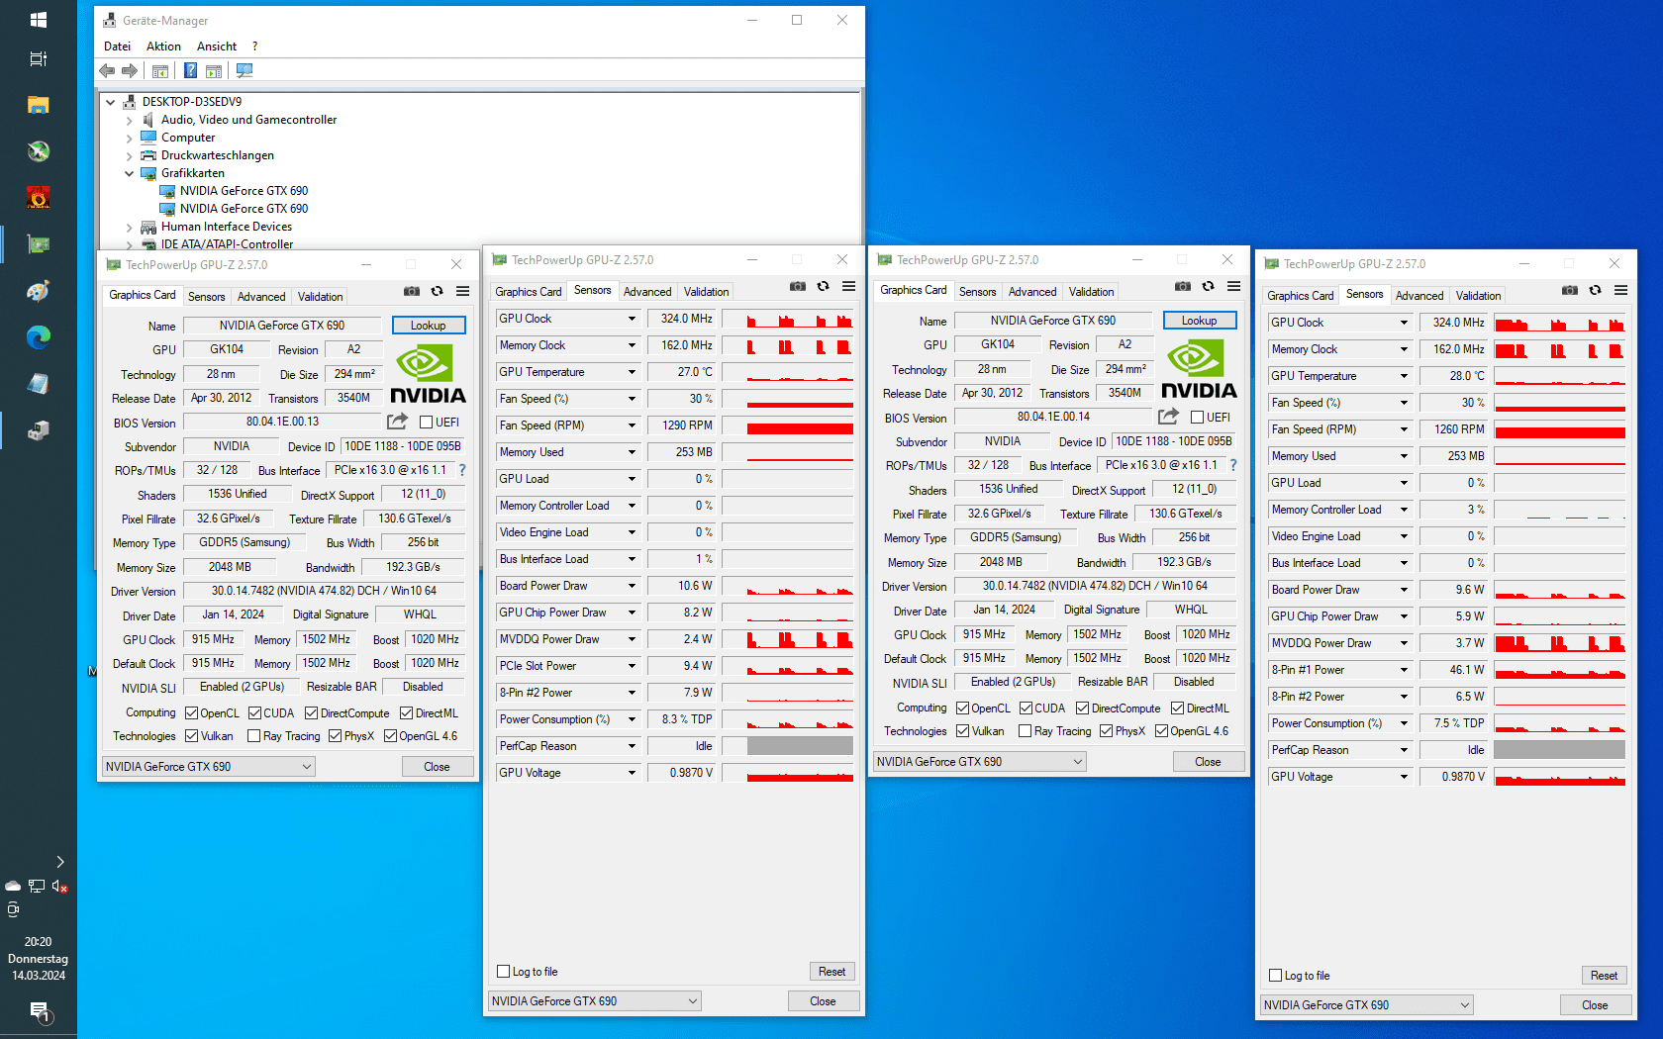Image resolution: width=1663 pixels, height=1039 pixels.
Task: Click Fan Speed (RPM) graph showing 1290 RPM
Action: point(788,425)
